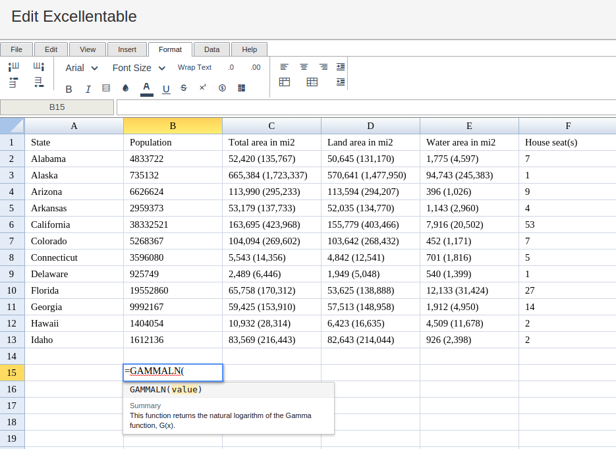Image resolution: width=616 pixels, height=449 pixels.
Task: Open the font color picker
Action: [146, 88]
